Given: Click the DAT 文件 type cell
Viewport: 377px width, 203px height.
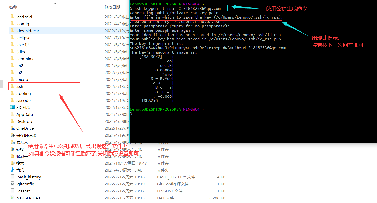Looking at the screenshot, I should tap(165, 198).
